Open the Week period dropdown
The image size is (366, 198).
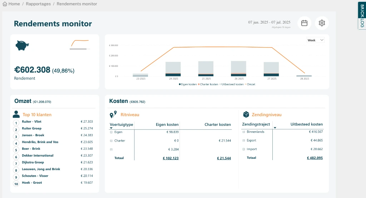315,40
